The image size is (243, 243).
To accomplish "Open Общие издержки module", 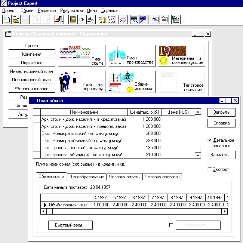I will 132,82.
